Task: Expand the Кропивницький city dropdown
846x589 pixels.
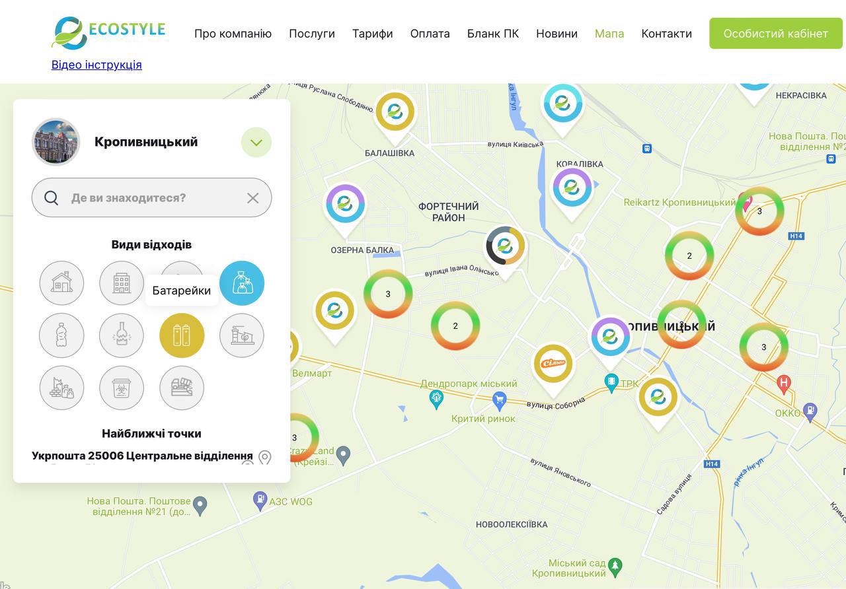Action: click(256, 142)
